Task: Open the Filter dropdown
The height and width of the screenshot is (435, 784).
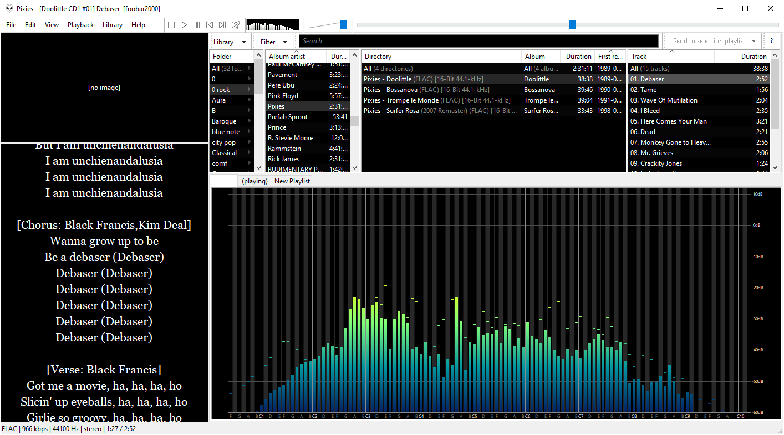Action: [x=274, y=42]
